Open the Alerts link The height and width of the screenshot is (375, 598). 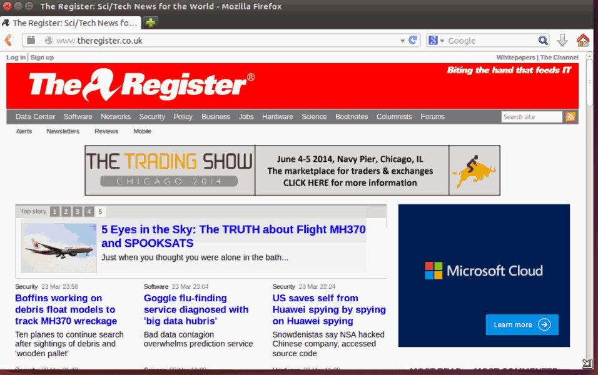click(x=24, y=131)
